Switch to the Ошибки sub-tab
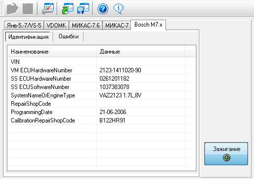The image size is (254, 179). [x=68, y=36]
